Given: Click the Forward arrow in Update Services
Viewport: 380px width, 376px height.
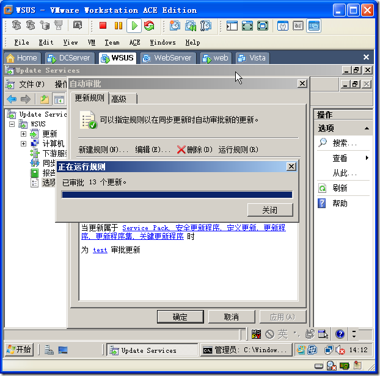Looking at the screenshot, I should click(x=26, y=99).
